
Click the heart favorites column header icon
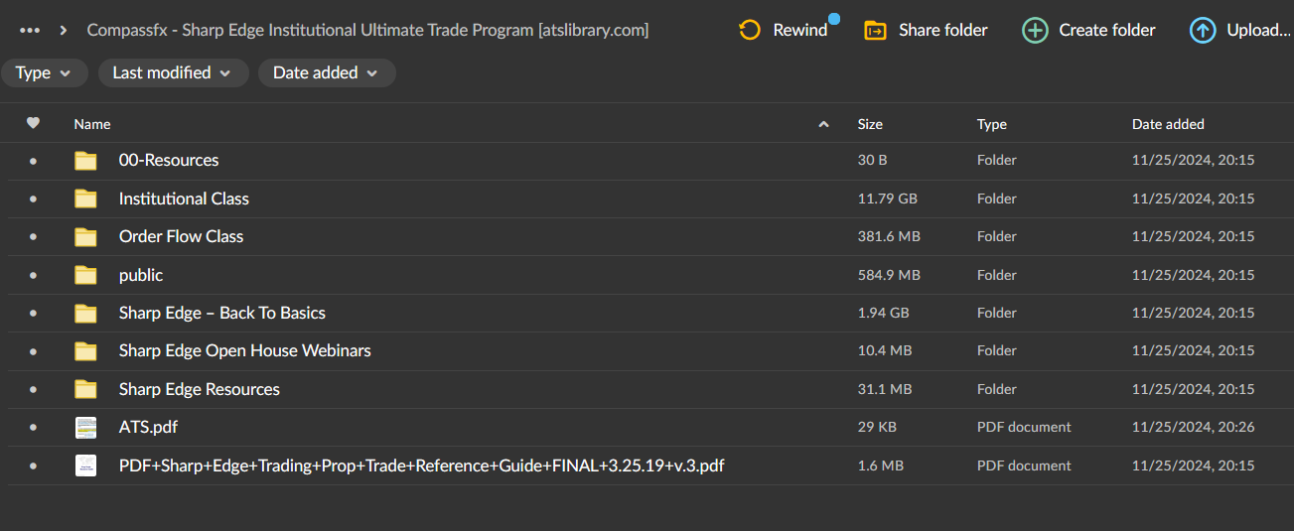pos(33,124)
